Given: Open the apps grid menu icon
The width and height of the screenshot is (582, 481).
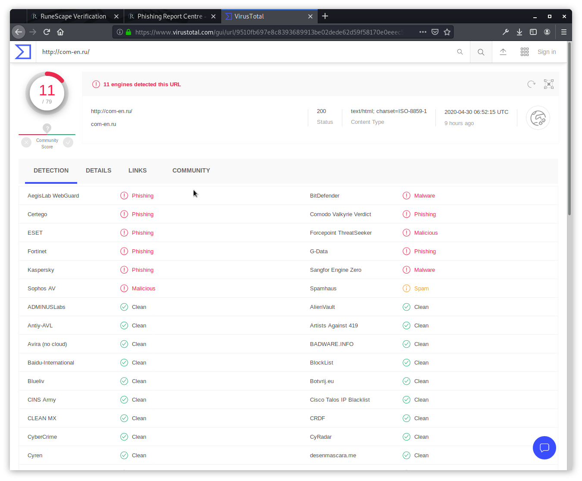Looking at the screenshot, I should pyautogui.click(x=525, y=52).
